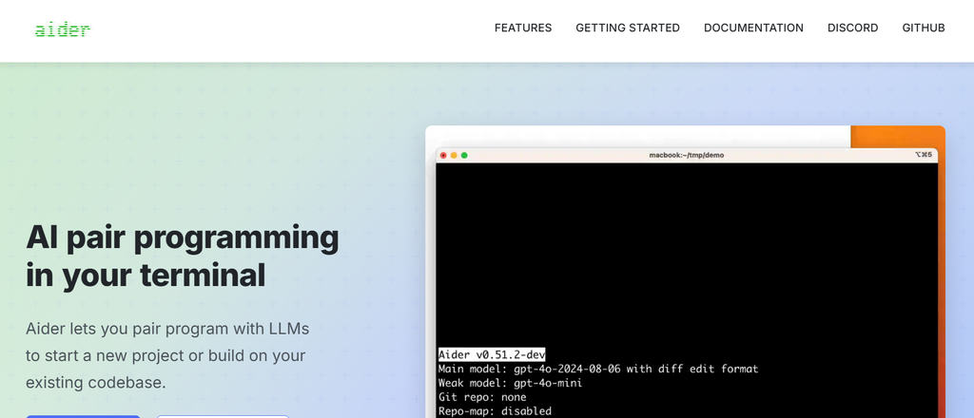Viewport: 974px width, 418px height.
Task: Click the 'macbook:~/tmp/demo' terminal title
Action: pyautogui.click(x=687, y=155)
